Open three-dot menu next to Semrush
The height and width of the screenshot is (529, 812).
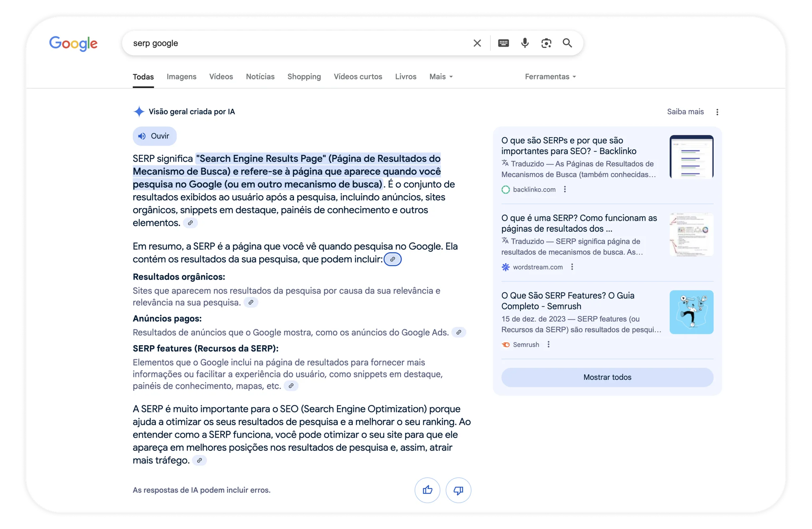548,344
